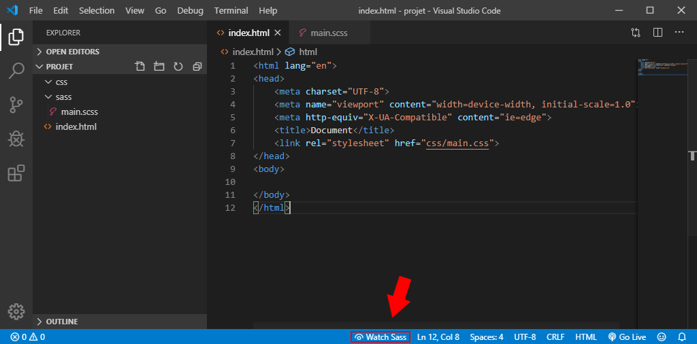Screen dimensions: 697x344
Task: Change indentation via Spaces: 4
Action: click(x=487, y=337)
